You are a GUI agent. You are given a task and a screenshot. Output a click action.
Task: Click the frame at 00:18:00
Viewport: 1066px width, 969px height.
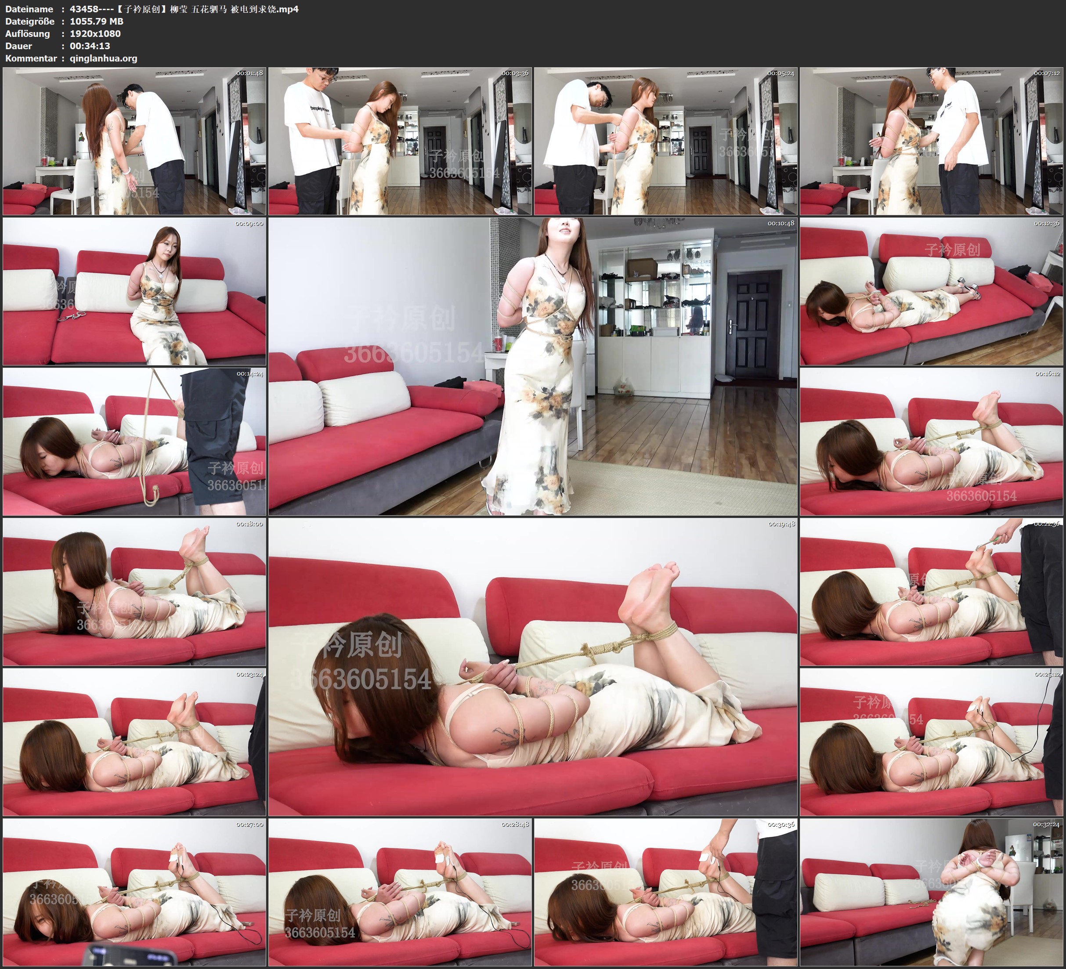[134, 592]
